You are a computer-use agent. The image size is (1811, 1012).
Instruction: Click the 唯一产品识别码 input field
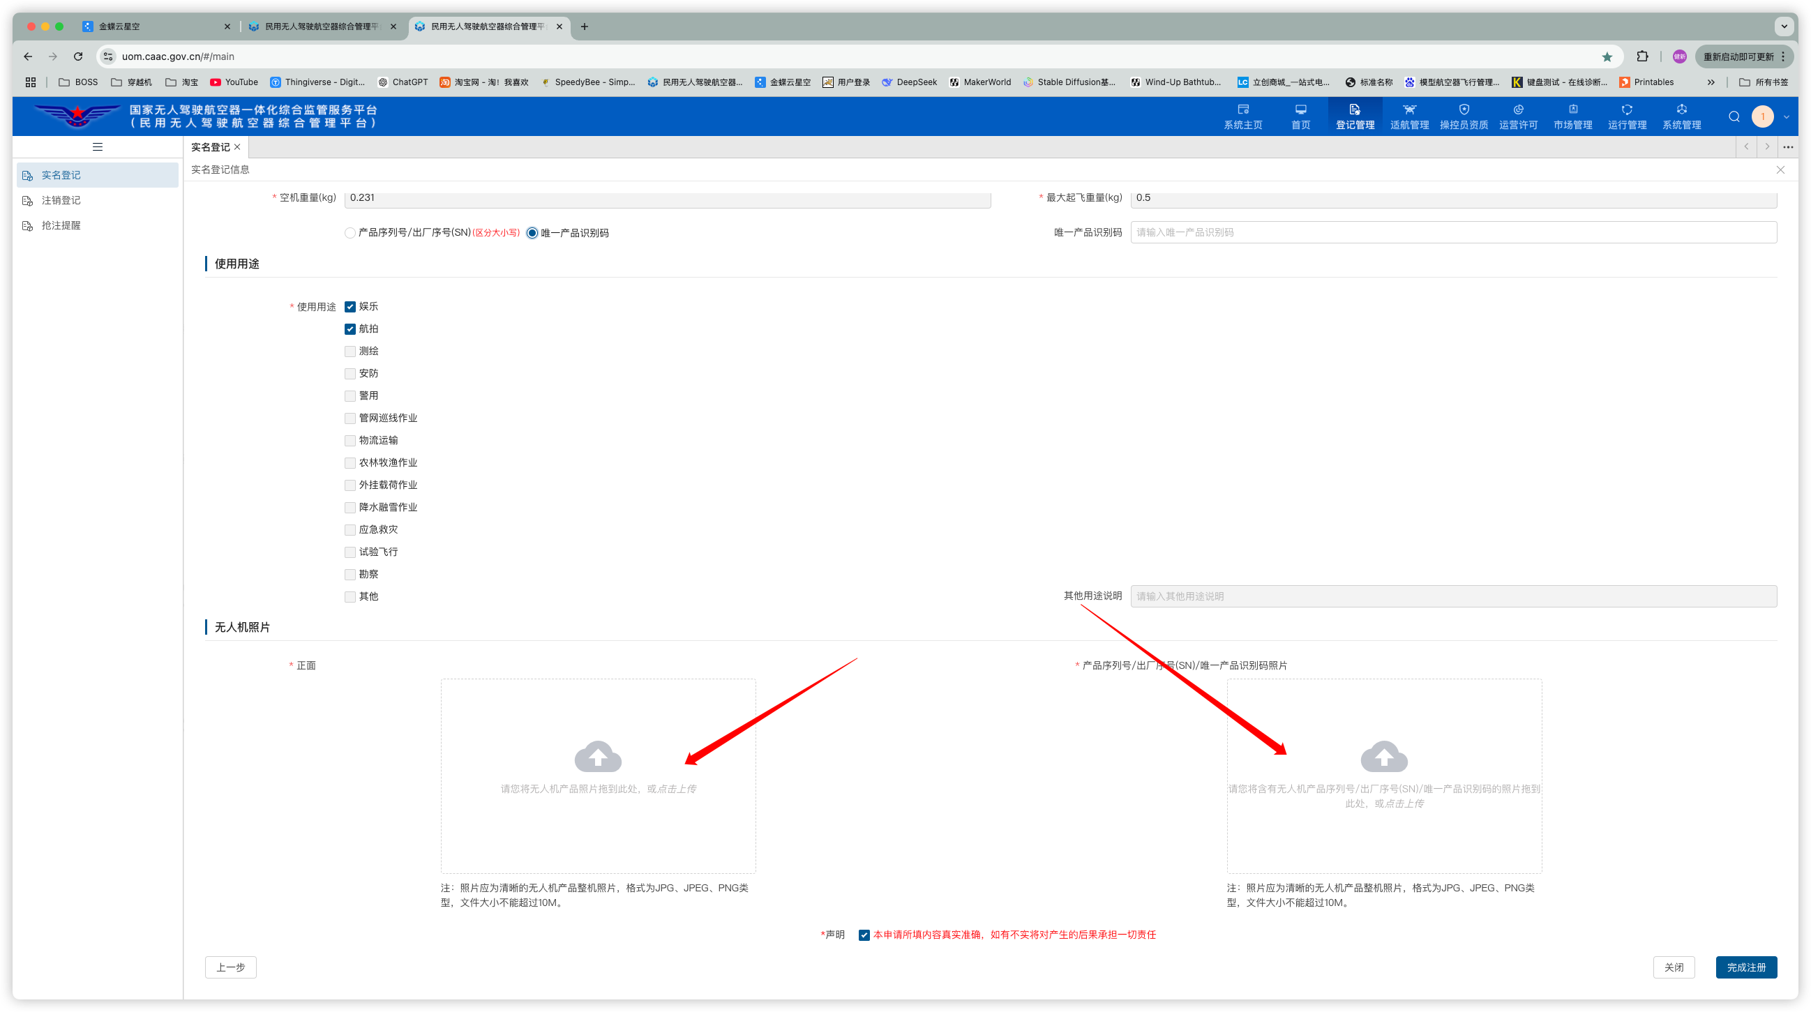pos(1453,233)
